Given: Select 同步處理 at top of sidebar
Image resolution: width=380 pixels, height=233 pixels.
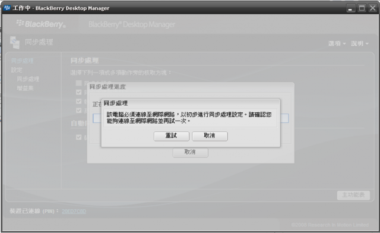Looking at the screenshot, I should click(23, 61).
